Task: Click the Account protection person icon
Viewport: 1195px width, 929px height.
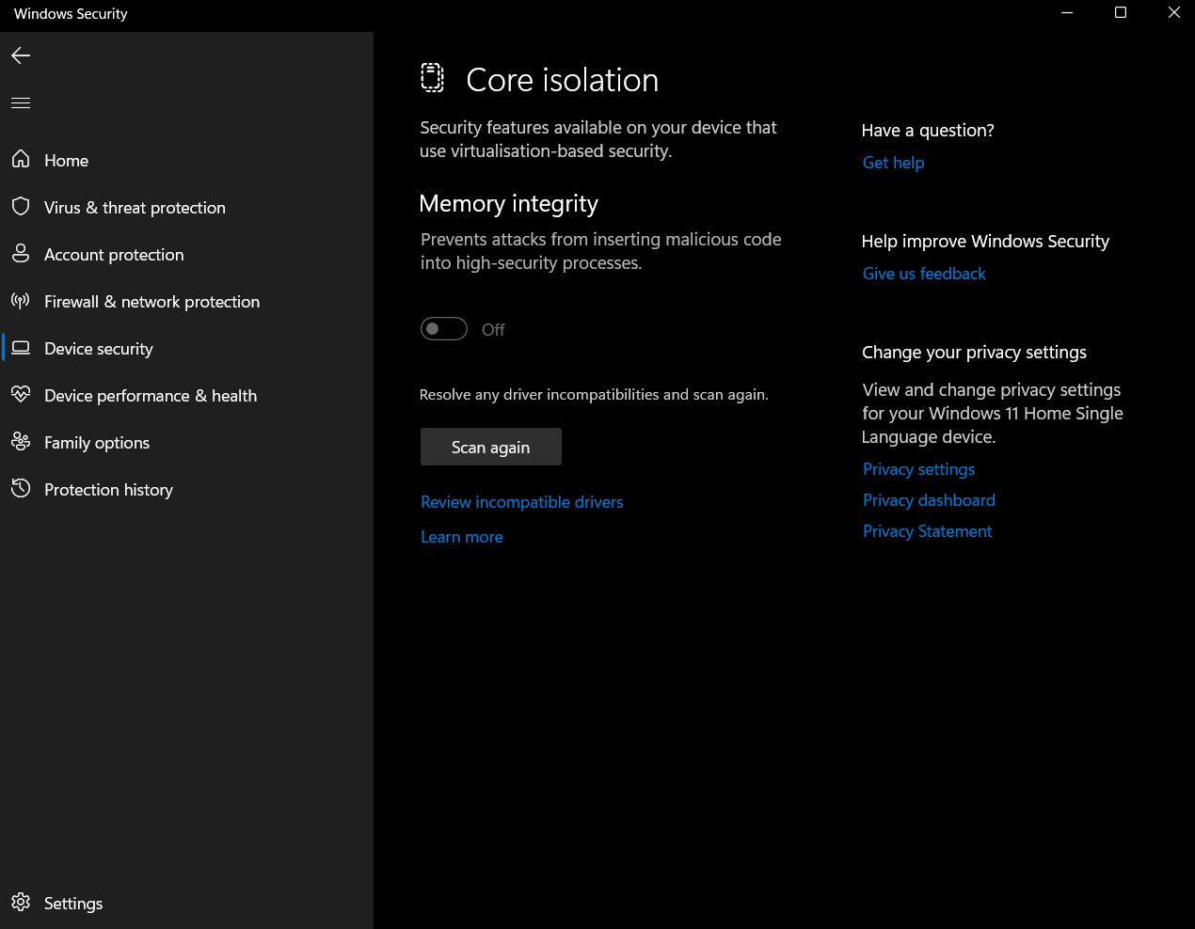Action: (21, 254)
